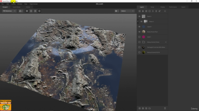Open the File menu
199x111 pixels.
pyautogui.click(x=2, y=4)
